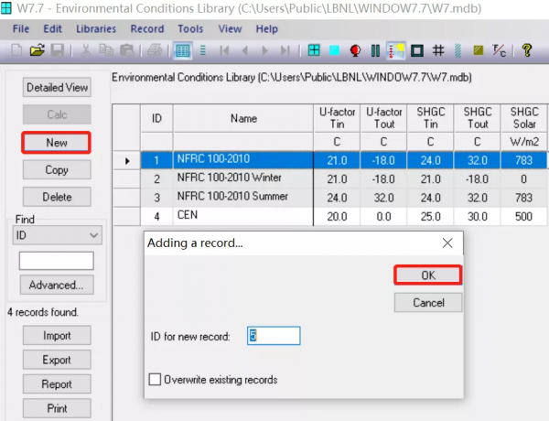Click the ID column header

point(156,118)
